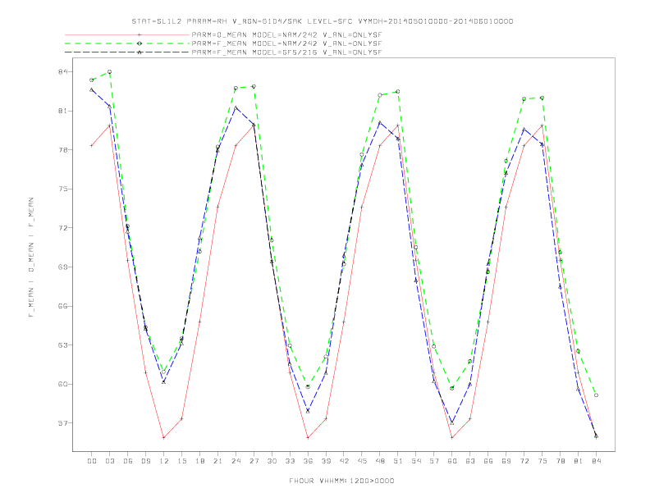Viewport: 650px width, 502px height.
Task: Click the x-axis forecast hour label 60
Action: point(452,461)
